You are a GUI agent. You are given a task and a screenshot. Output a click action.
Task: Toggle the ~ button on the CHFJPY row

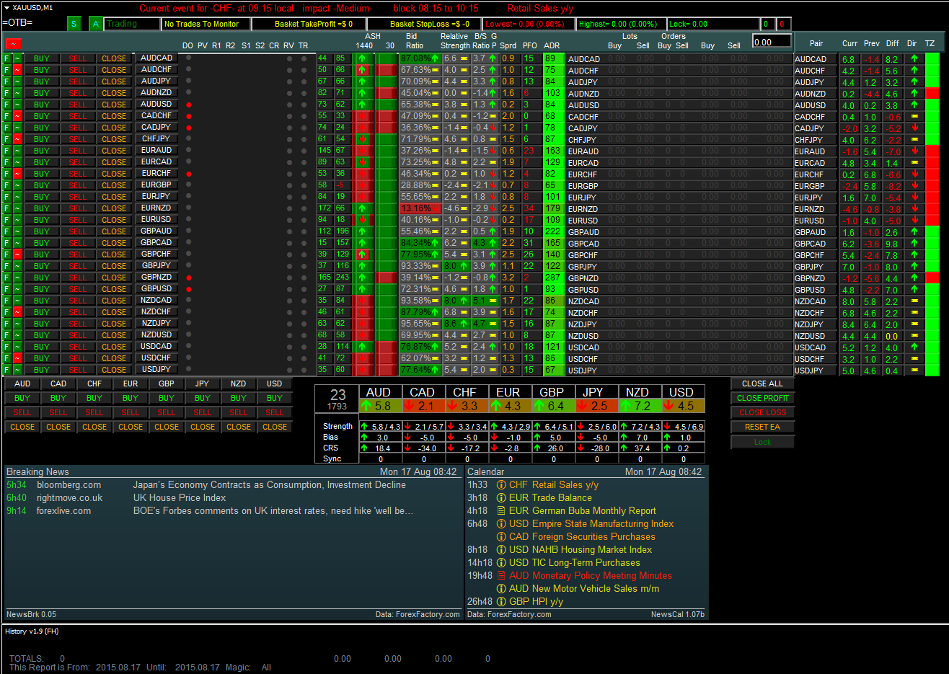(x=18, y=139)
